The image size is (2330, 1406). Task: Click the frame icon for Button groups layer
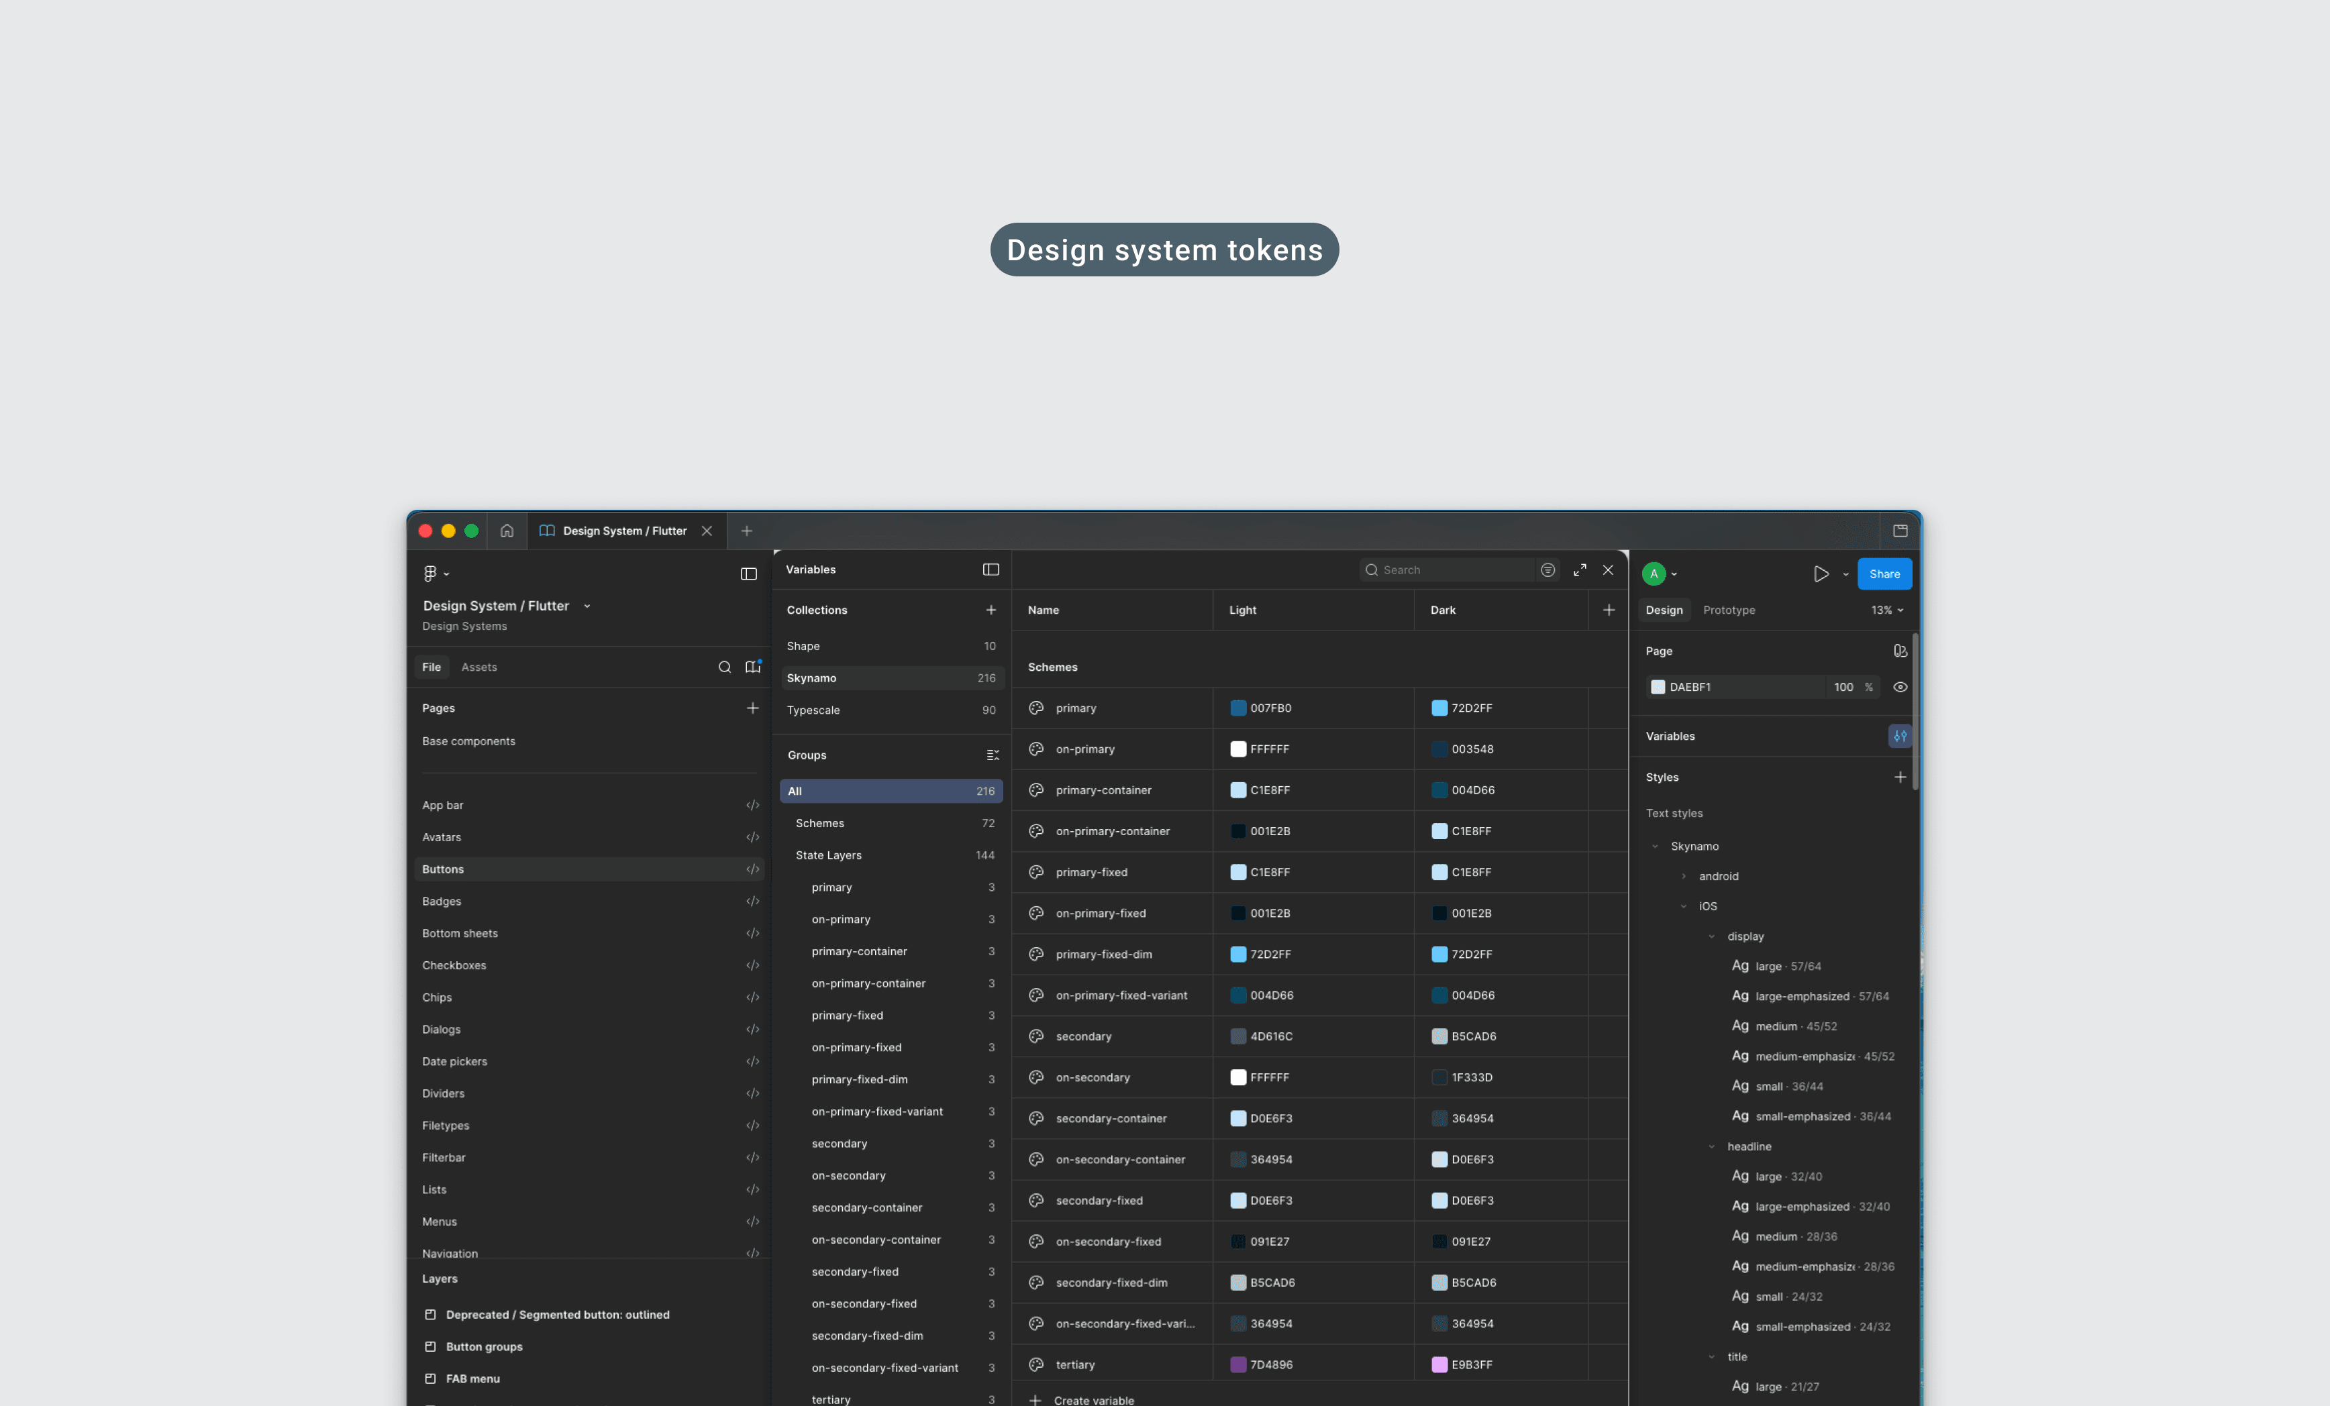(x=430, y=1346)
